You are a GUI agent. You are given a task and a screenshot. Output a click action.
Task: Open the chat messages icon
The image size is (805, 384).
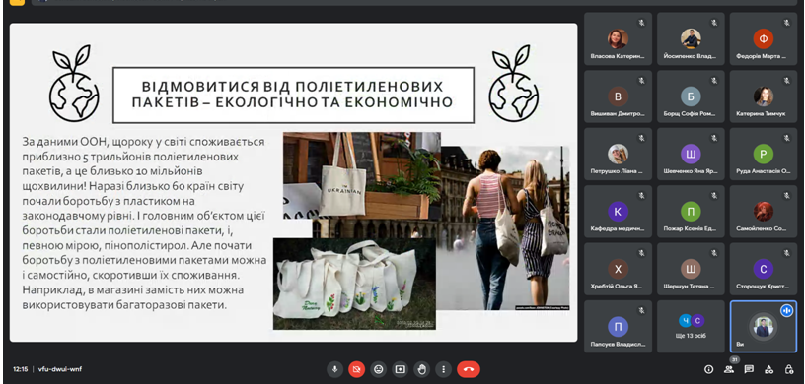coord(749,369)
